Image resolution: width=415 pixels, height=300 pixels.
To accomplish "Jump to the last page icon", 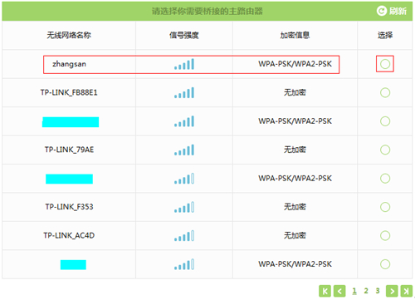I will [x=407, y=291].
